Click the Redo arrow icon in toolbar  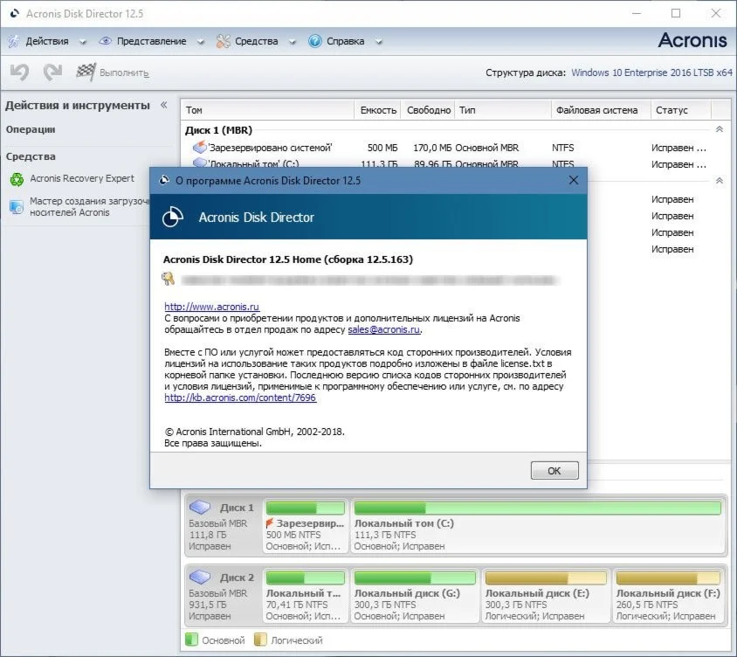52,73
